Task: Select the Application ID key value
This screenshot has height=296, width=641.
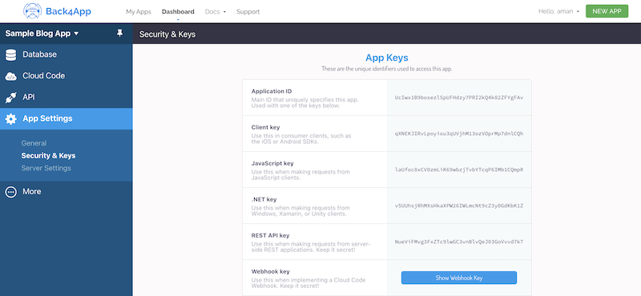Action: pos(458,98)
